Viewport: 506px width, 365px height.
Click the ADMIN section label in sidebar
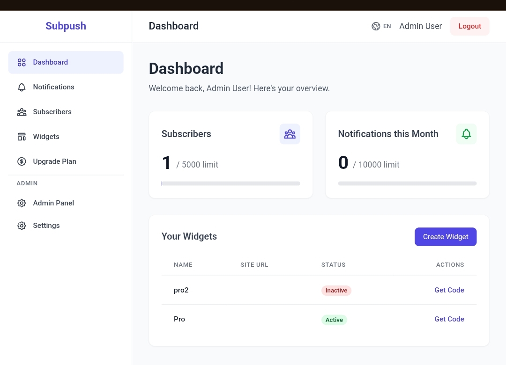click(x=27, y=183)
